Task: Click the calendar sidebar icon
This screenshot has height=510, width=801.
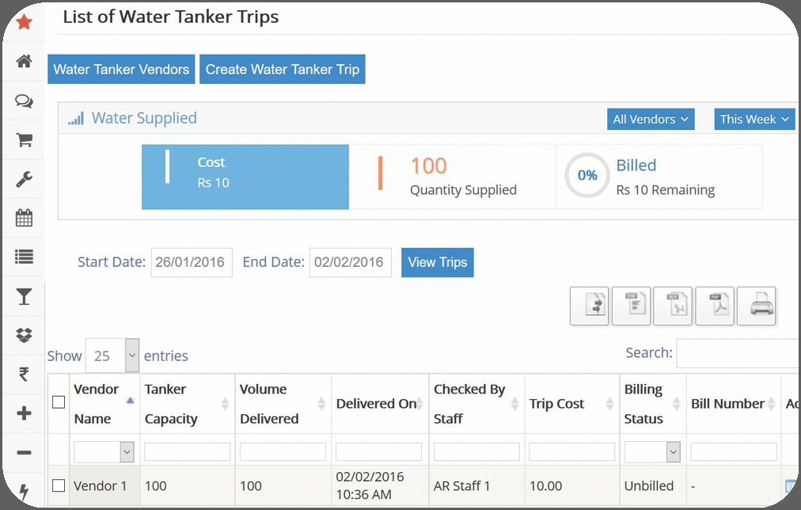Action: [24, 218]
